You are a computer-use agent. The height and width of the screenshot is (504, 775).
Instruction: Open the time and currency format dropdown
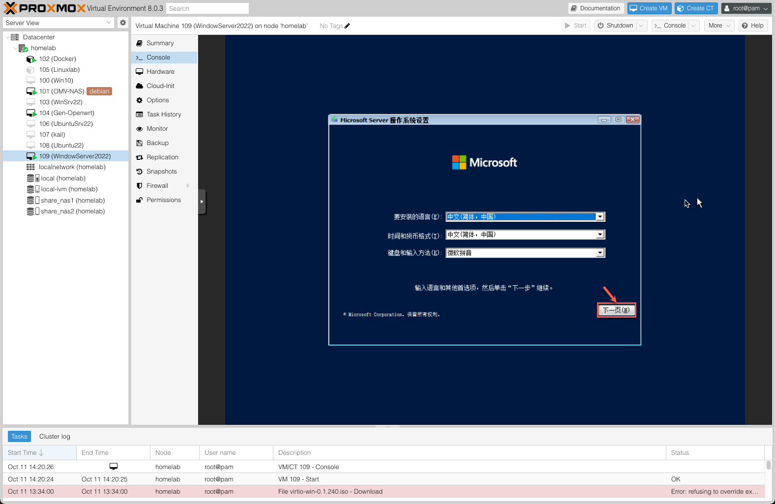tap(600, 235)
